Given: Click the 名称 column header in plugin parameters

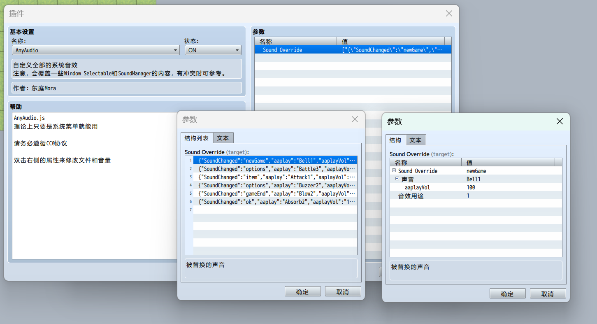Looking at the screenshot, I should pos(295,41).
